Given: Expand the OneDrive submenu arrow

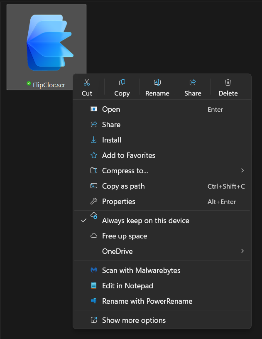Looking at the screenshot, I should tap(242, 251).
